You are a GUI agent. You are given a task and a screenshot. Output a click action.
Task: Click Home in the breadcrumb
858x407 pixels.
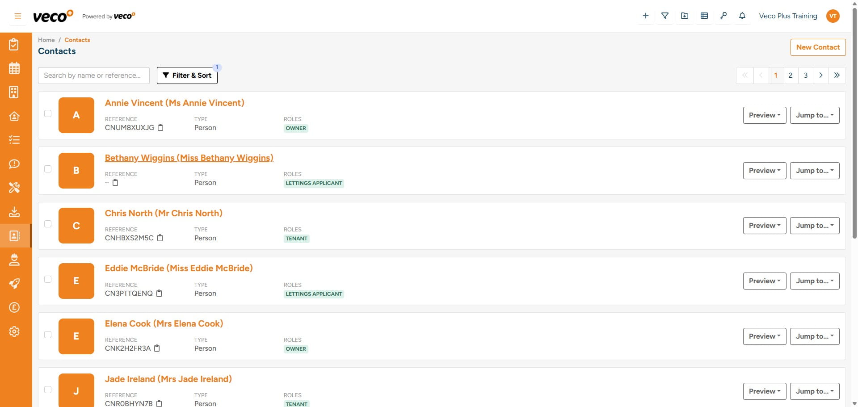(46, 40)
